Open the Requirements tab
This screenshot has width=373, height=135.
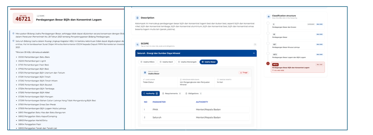point(172,94)
